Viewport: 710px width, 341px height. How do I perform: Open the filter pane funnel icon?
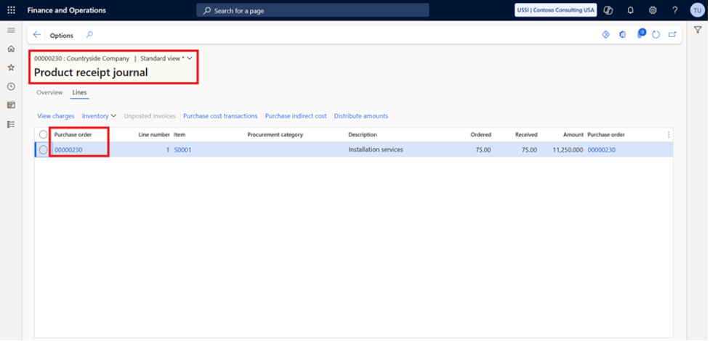pyautogui.click(x=698, y=30)
